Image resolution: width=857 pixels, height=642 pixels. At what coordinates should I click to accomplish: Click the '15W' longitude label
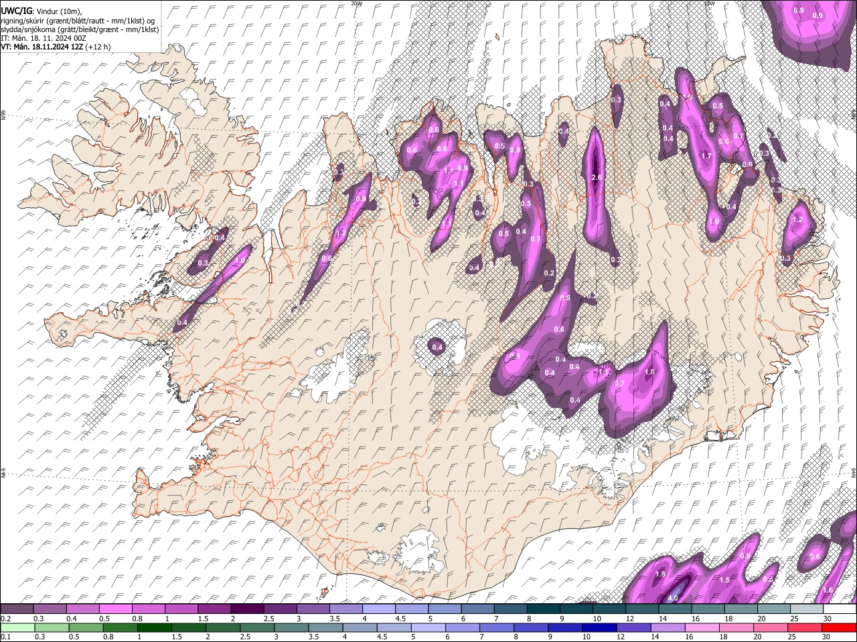click(709, 3)
